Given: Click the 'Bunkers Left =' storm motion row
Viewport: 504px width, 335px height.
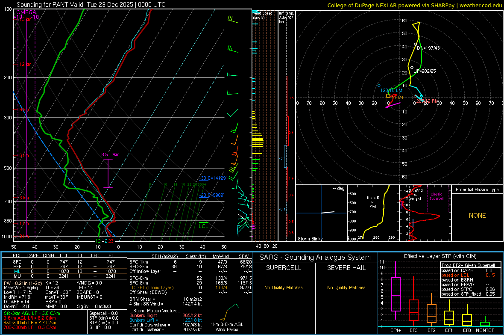Looking at the screenshot, I should 166,320.
